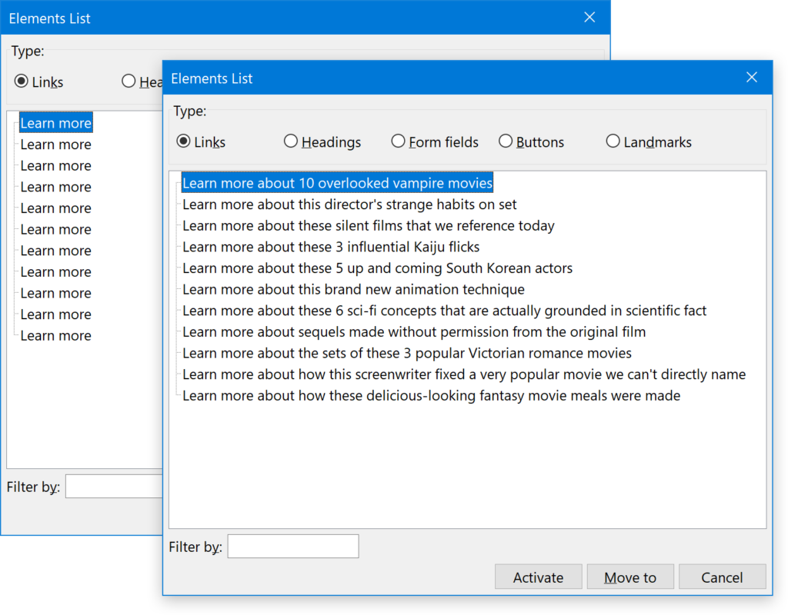Select link about brand new animation technique

coord(353,289)
